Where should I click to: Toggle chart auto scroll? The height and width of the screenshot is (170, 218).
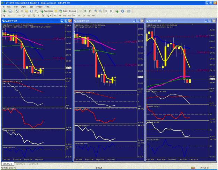click(x=106, y=11)
